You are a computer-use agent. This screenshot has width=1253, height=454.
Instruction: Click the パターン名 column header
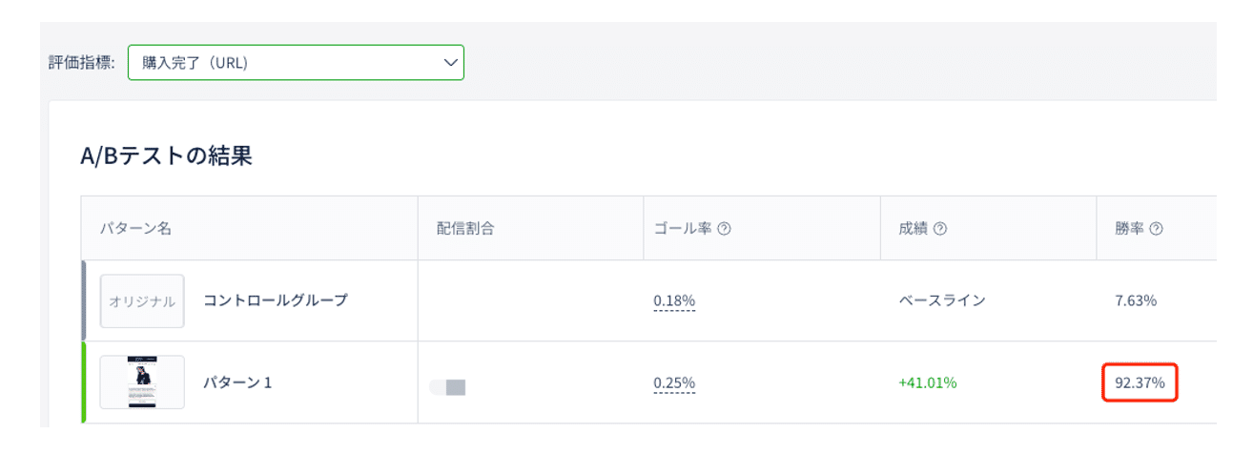pos(135,229)
